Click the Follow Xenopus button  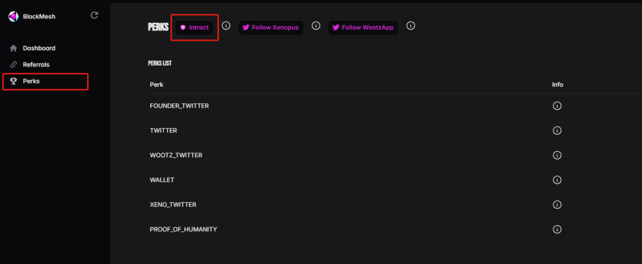coord(271,28)
